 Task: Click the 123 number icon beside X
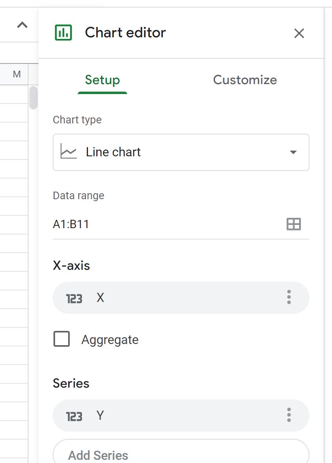tap(74, 298)
